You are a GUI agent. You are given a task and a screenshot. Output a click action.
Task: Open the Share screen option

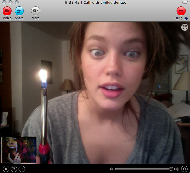[x=19, y=11]
